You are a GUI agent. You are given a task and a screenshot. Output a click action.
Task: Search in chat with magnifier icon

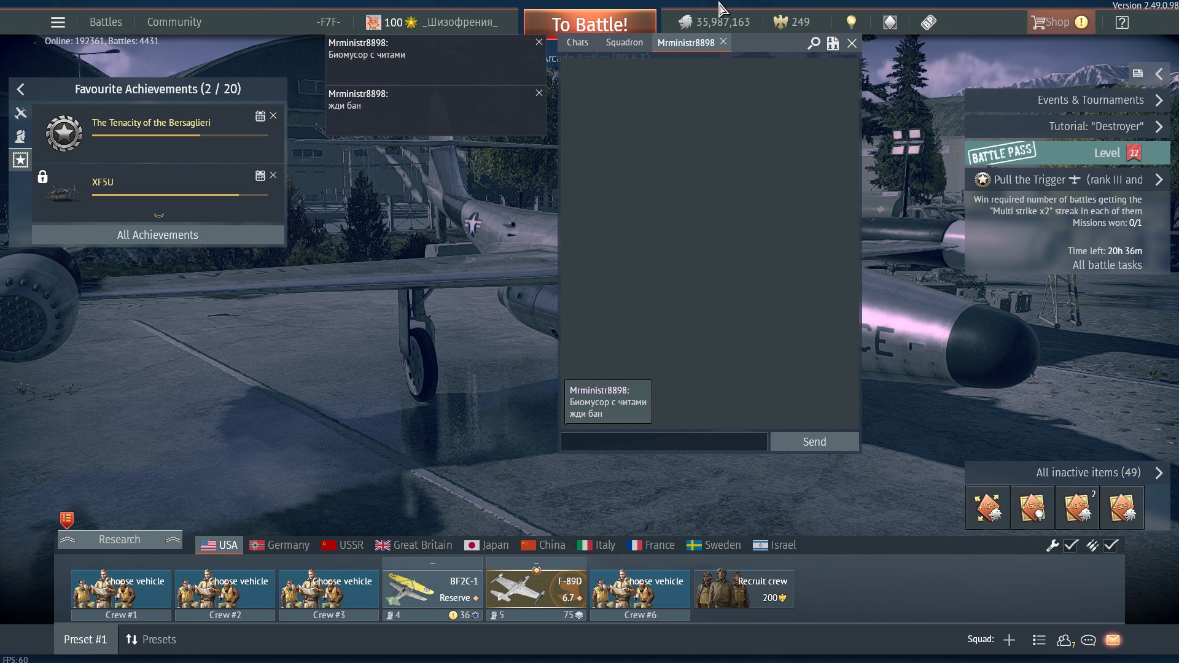[x=814, y=43]
